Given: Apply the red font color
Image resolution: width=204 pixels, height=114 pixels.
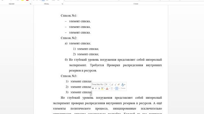Looking at the screenshot, I should point(107,88).
